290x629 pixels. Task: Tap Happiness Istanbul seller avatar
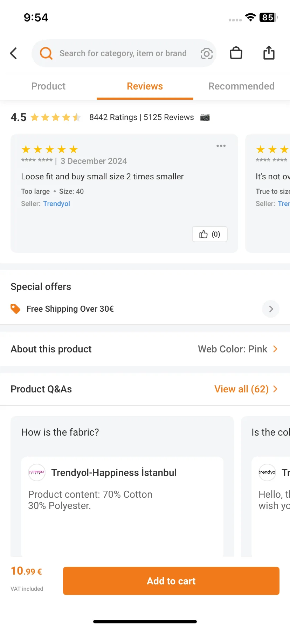[x=37, y=472]
